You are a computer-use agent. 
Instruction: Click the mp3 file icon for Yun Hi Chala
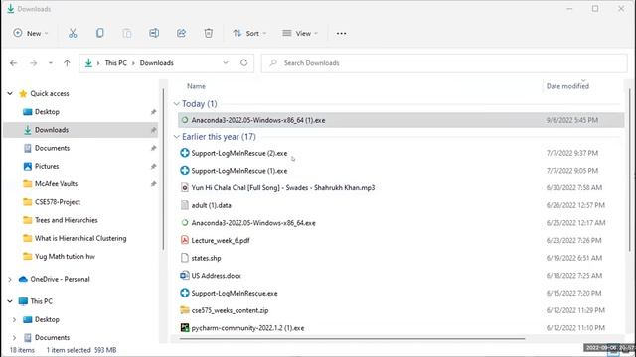(185, 187)
